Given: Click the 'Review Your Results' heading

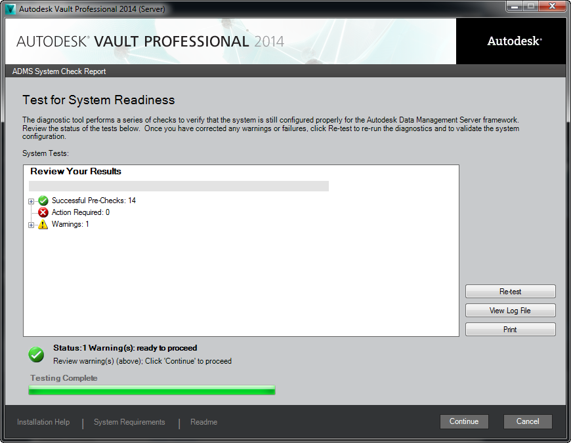Looking at the screenshot, I should tap(75, 171).
